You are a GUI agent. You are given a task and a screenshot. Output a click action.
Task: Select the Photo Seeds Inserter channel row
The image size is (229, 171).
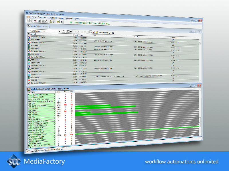[x=42, y=97]
